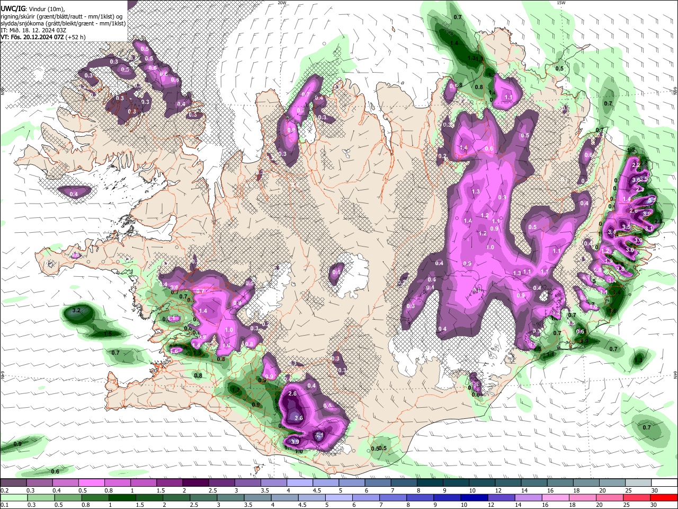Pick upper legend swatch between 7 and 8
This screenshot has width=678, height=509.
click(404, 483)
